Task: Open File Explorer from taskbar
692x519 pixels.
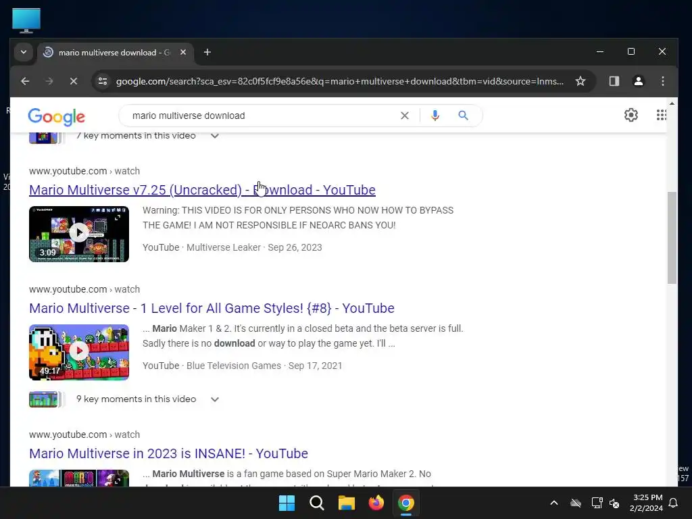Action: [347, 503]
